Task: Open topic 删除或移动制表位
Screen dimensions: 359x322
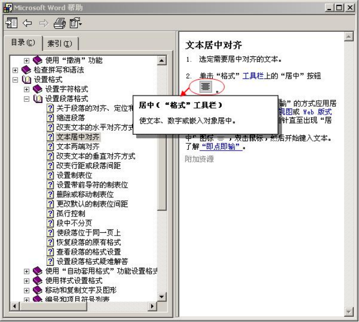Action: (85, 195)
